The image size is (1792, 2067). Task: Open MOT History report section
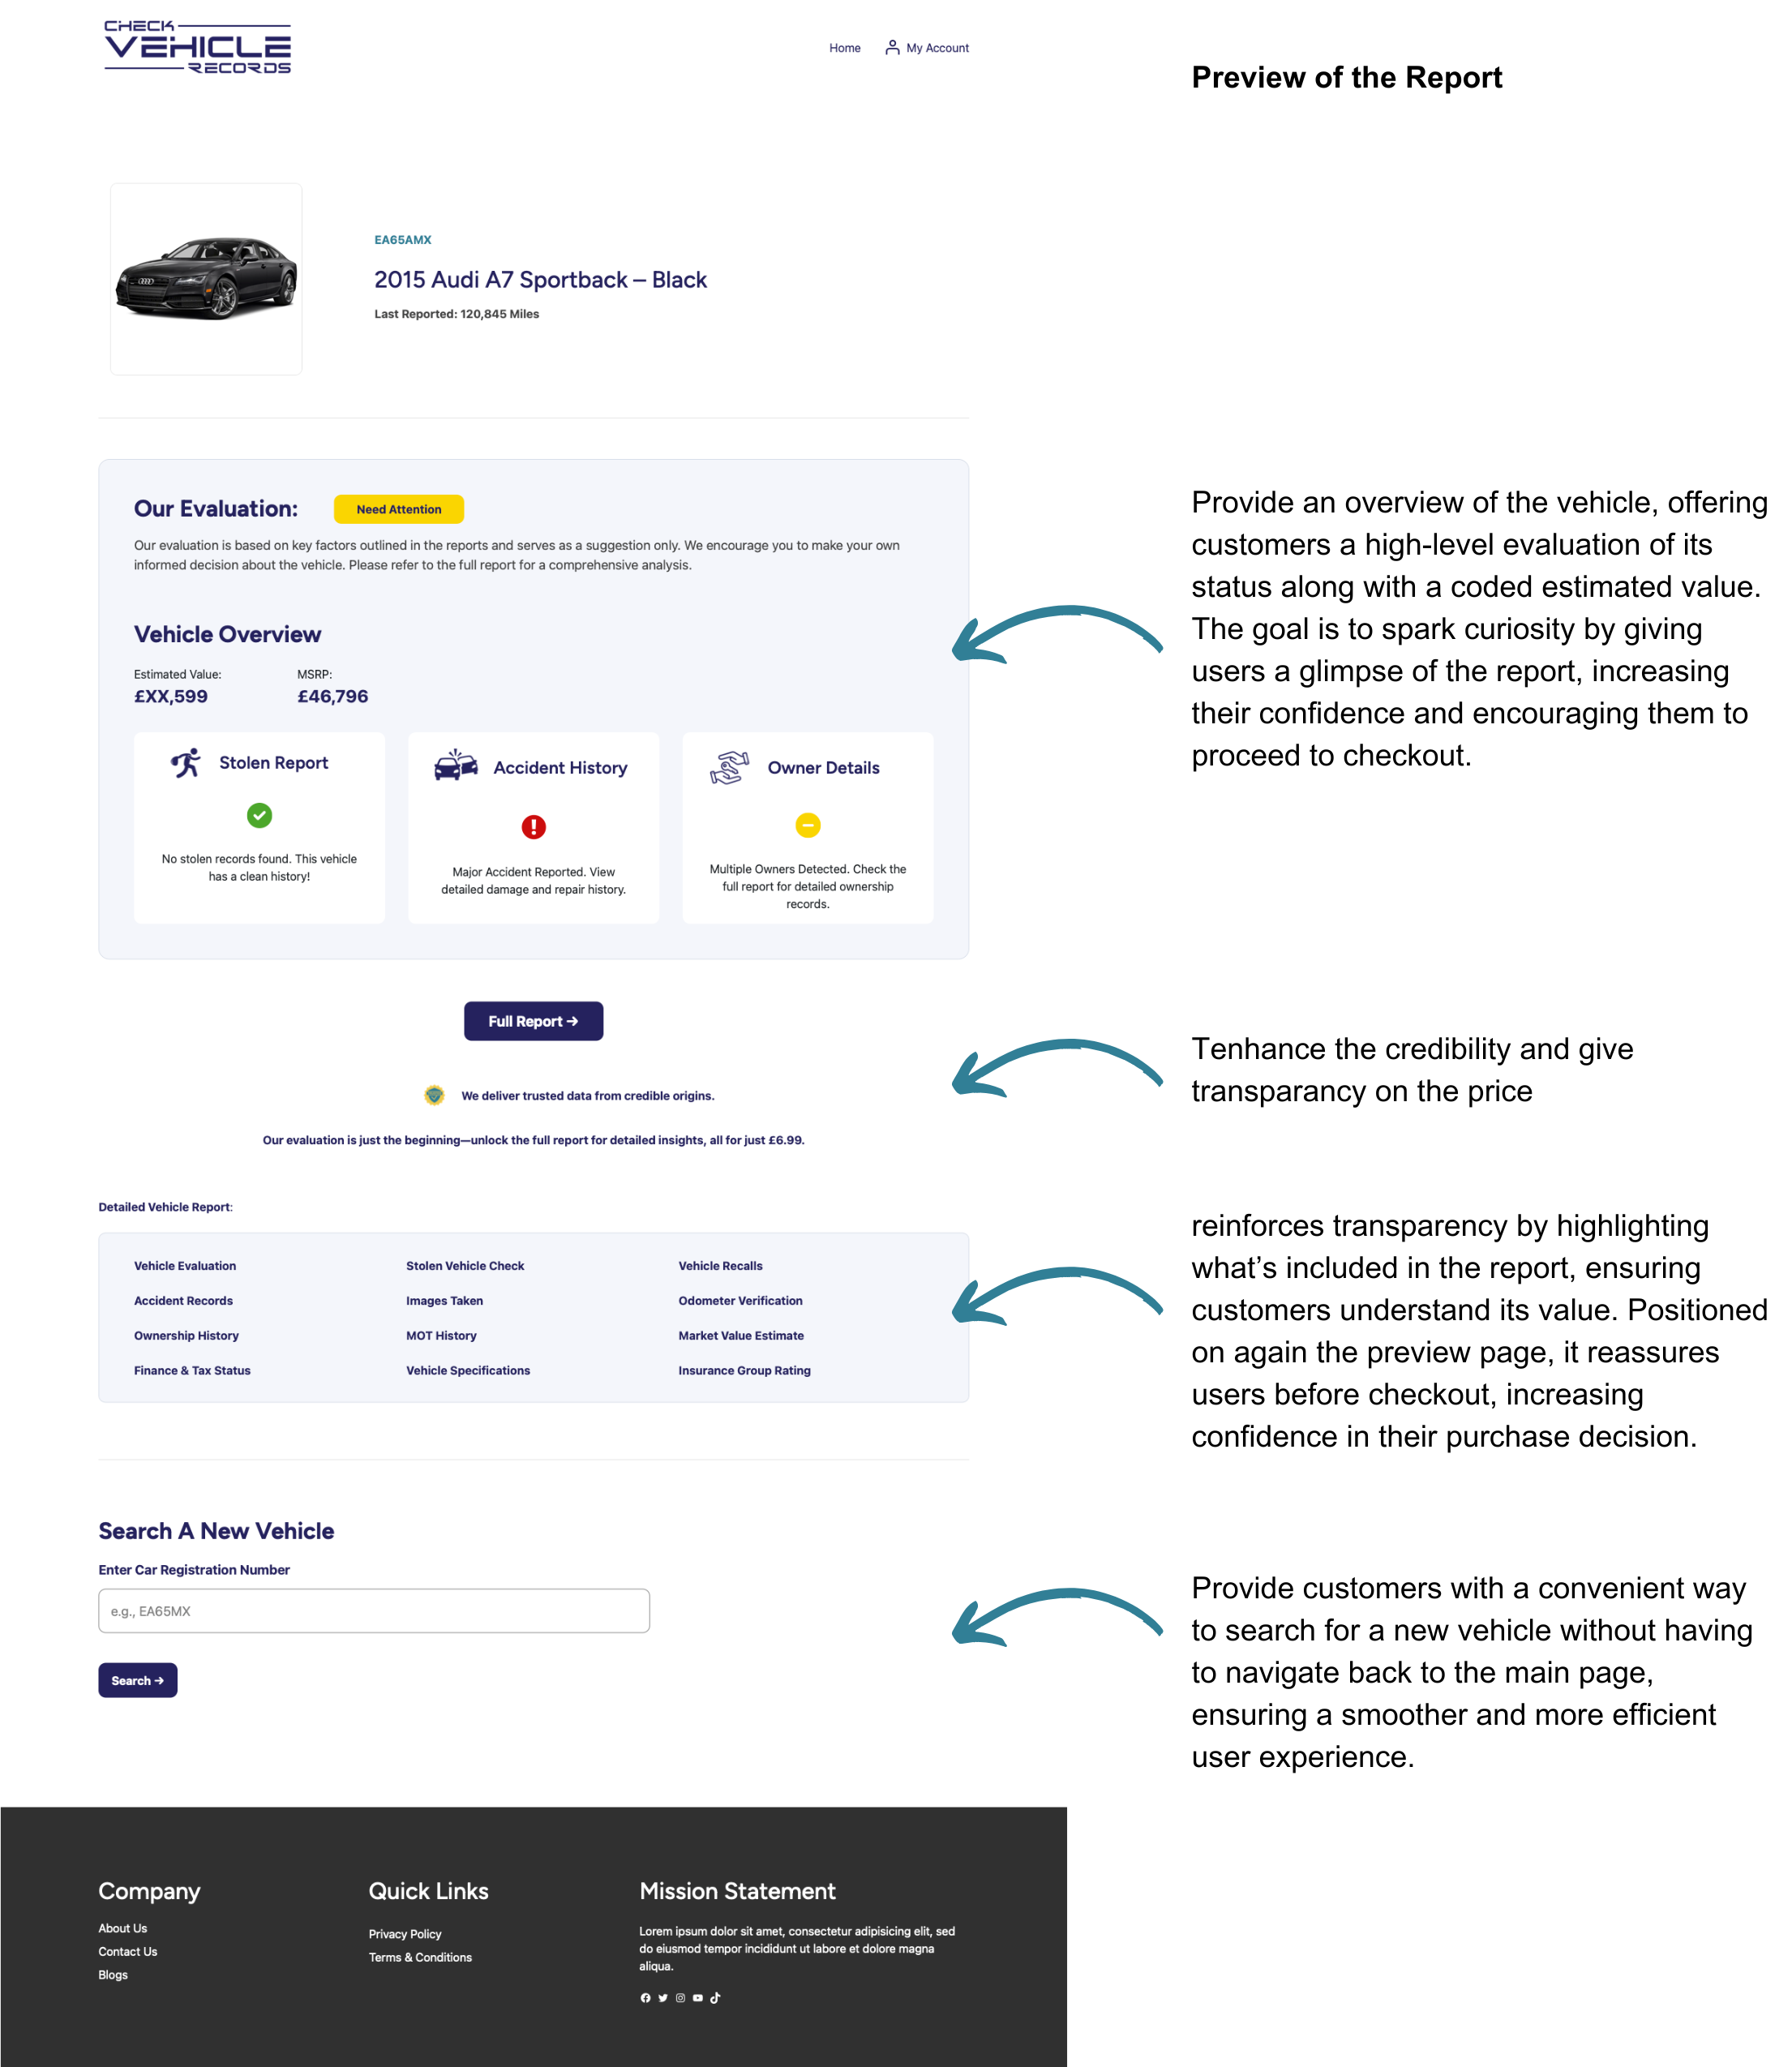tap(441, 1336)
